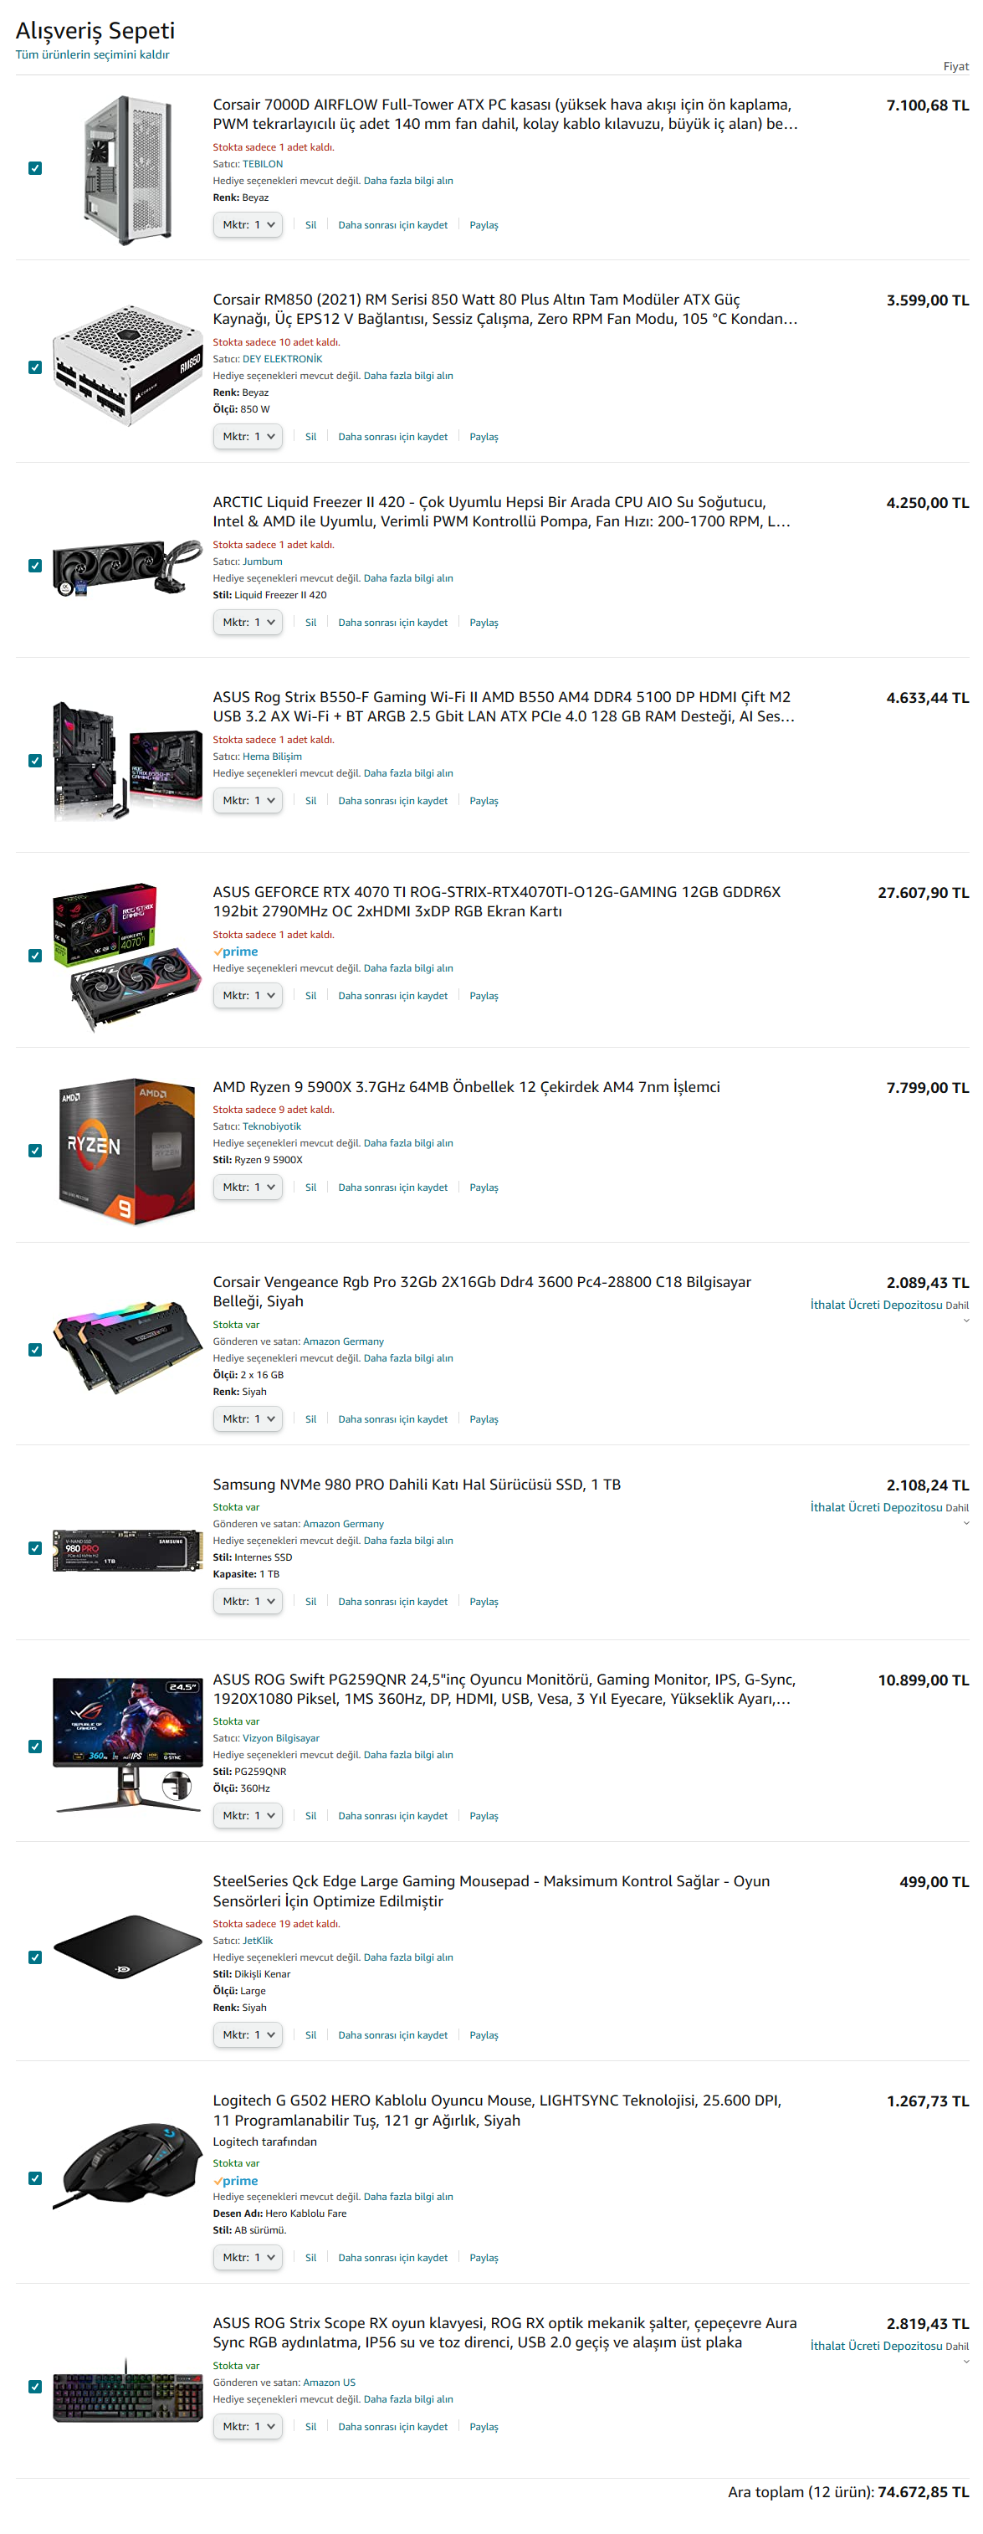Viewport: 983px width, 2534px height.
Task: Save Corsair Vengeance RAM for later
Action: pos(392,1419)
